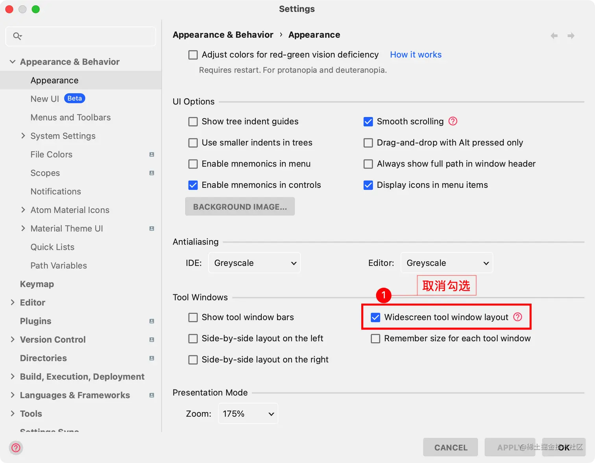Image resolution: width=595 pixels, height=463 pixels.
Task: Uncheck Widescreen tool window layout
Action: click(375, 317)
